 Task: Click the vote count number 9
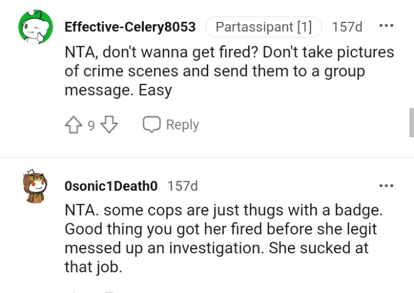click(x=91, y=125)
